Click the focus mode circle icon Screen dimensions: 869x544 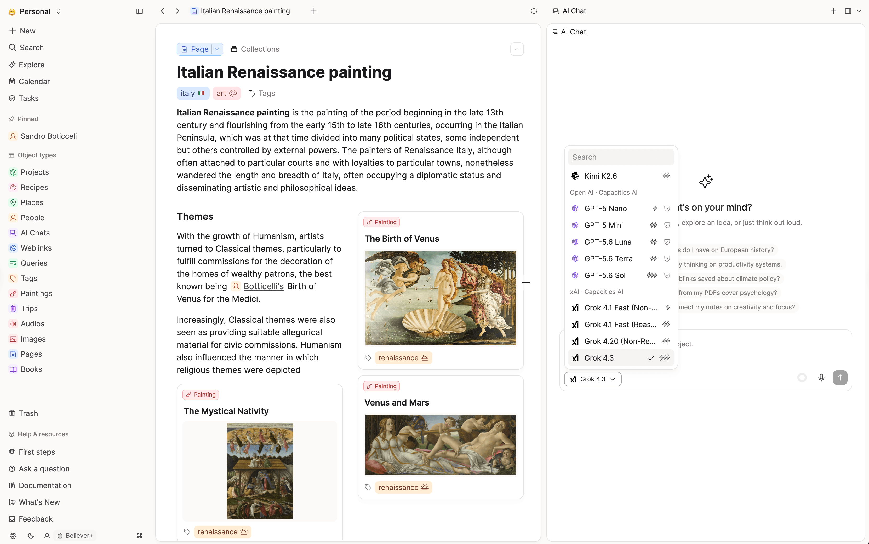click(534, 11)
